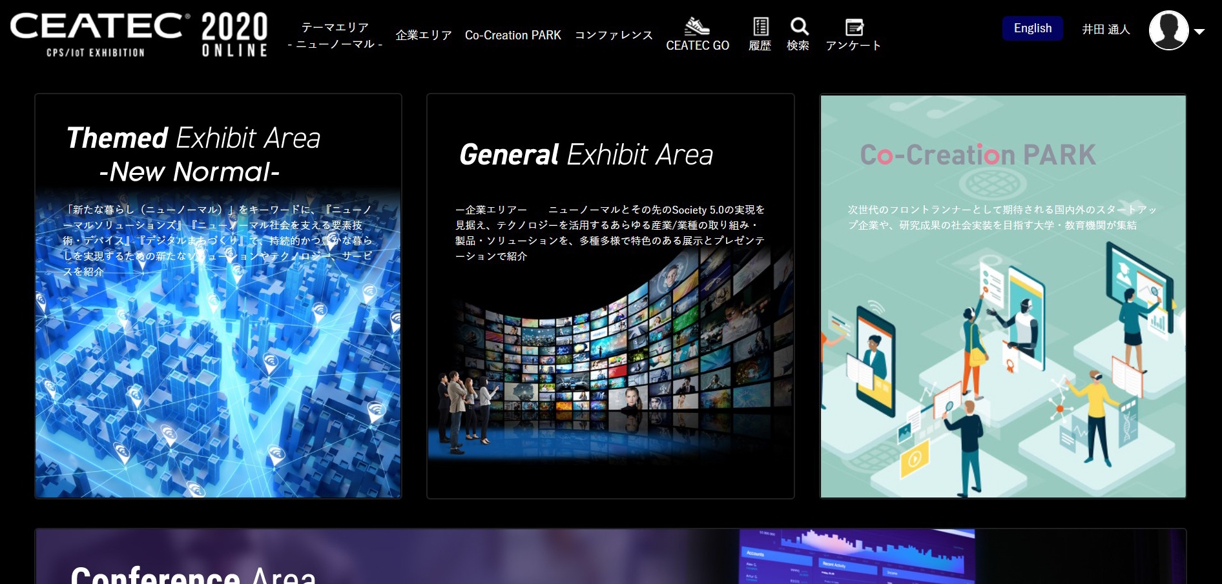
Task: Expand the account dropdown arrow
Action: [1199, 31]
